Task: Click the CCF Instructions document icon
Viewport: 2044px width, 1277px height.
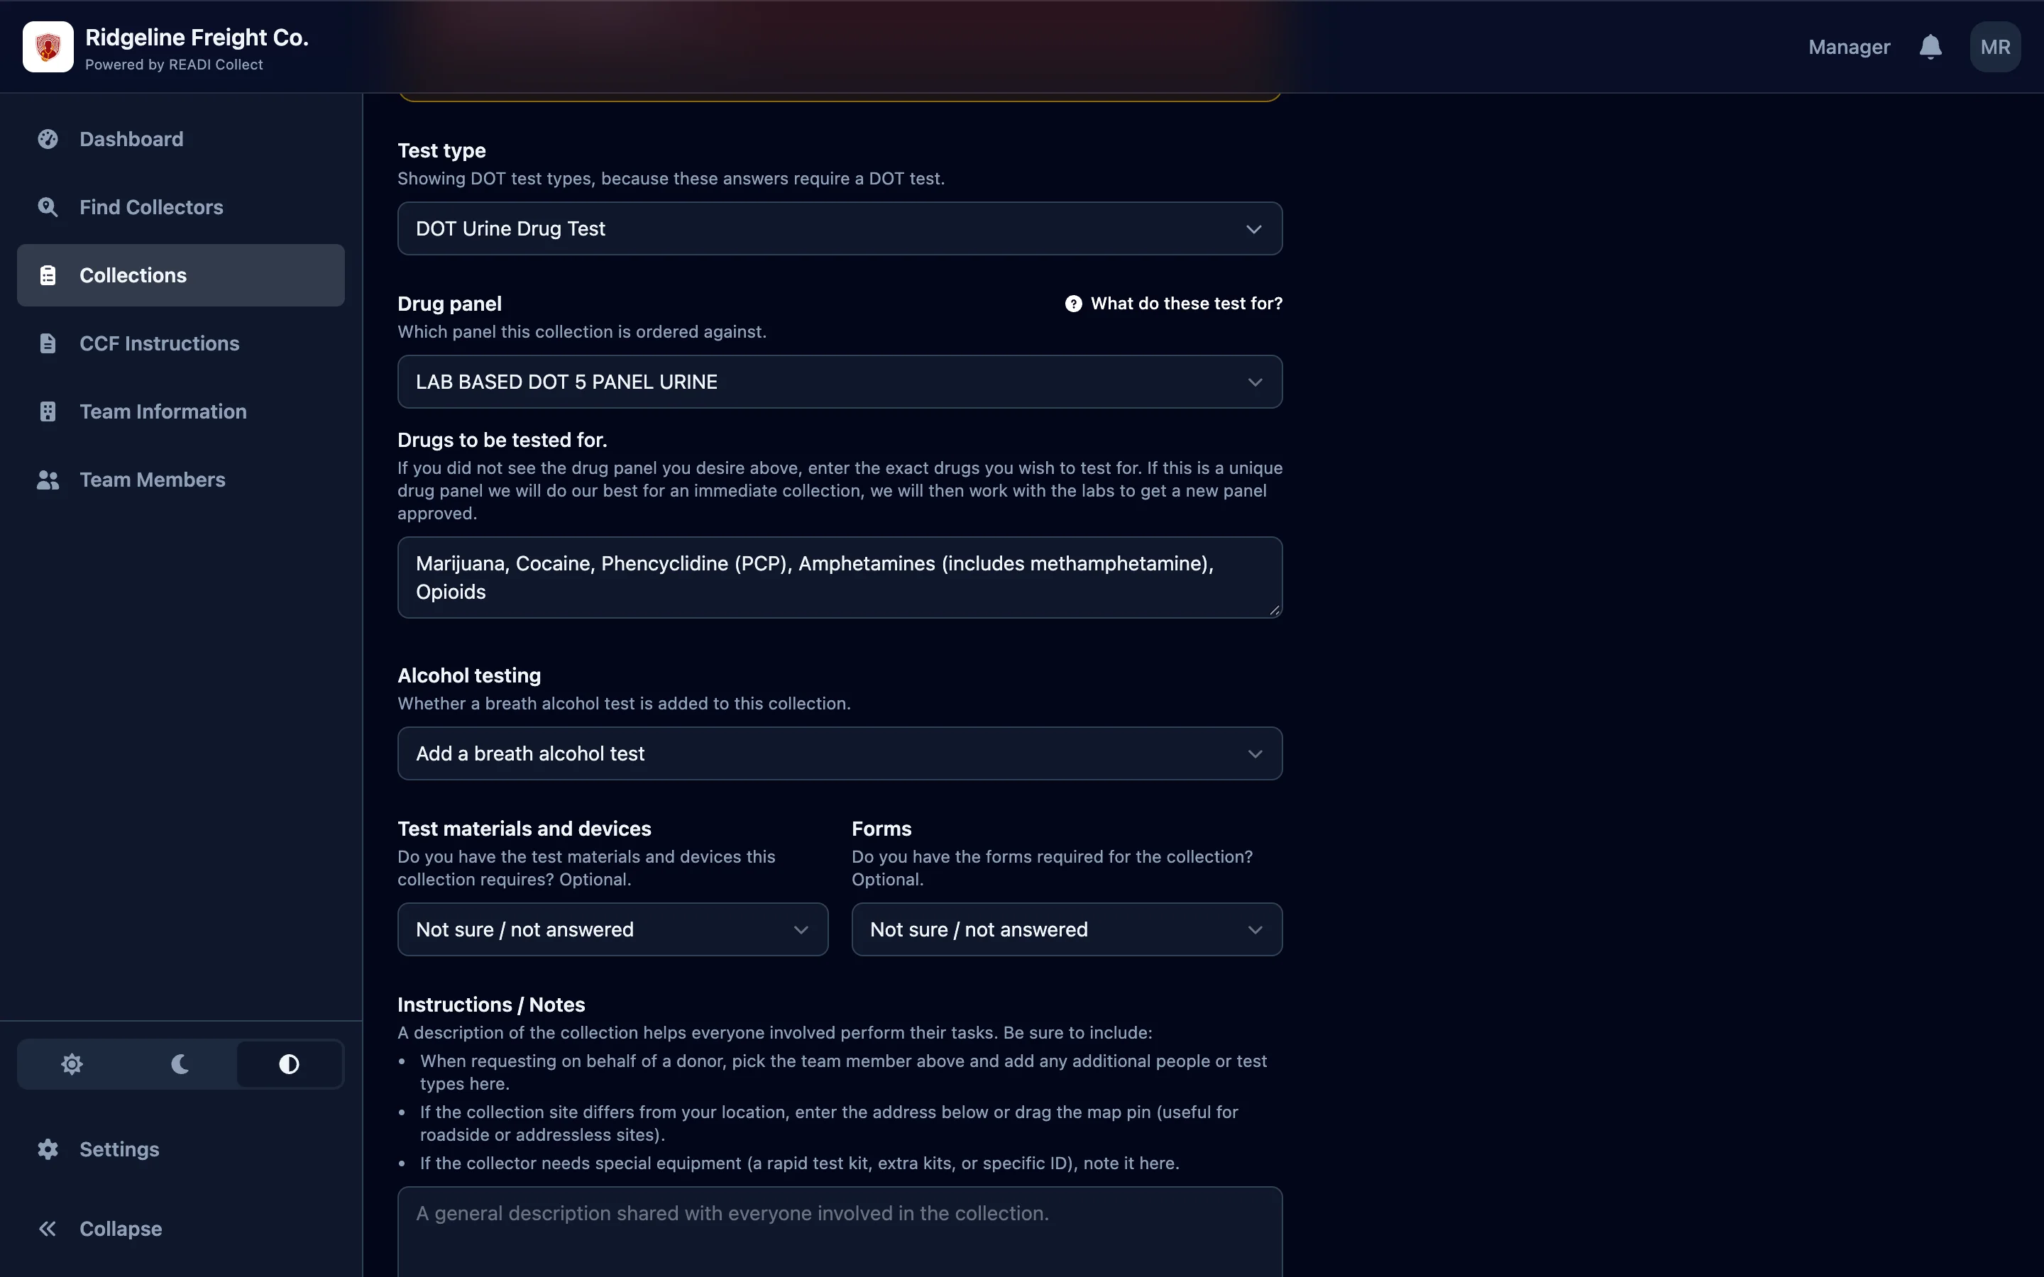Action: [48, 344]
